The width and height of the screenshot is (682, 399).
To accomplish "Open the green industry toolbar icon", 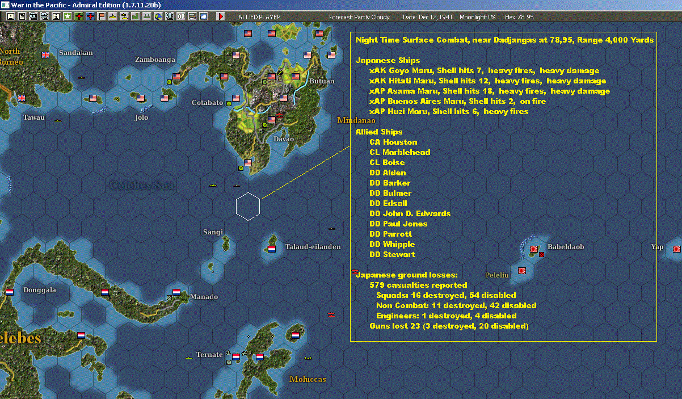I will [135, 16].
